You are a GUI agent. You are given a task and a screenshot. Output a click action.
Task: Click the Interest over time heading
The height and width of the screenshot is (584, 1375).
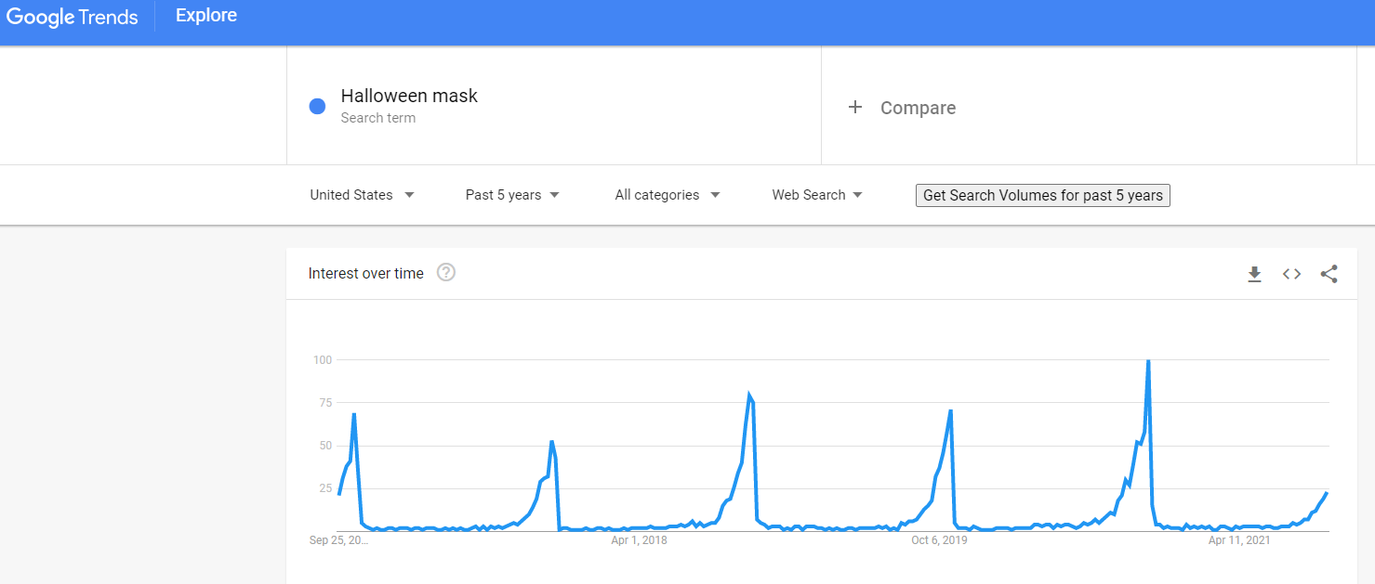click(x=365, y=273)
